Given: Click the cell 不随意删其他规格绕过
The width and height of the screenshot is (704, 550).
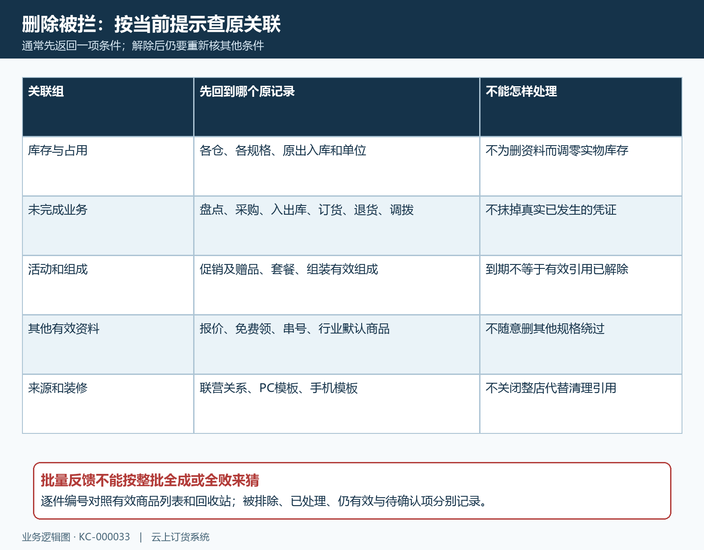Looking at the screenshot, I should click(x=581, y=345).
